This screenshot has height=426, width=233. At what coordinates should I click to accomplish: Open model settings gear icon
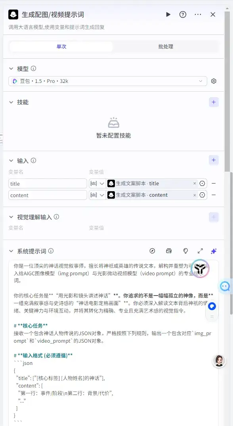point(214,81)
